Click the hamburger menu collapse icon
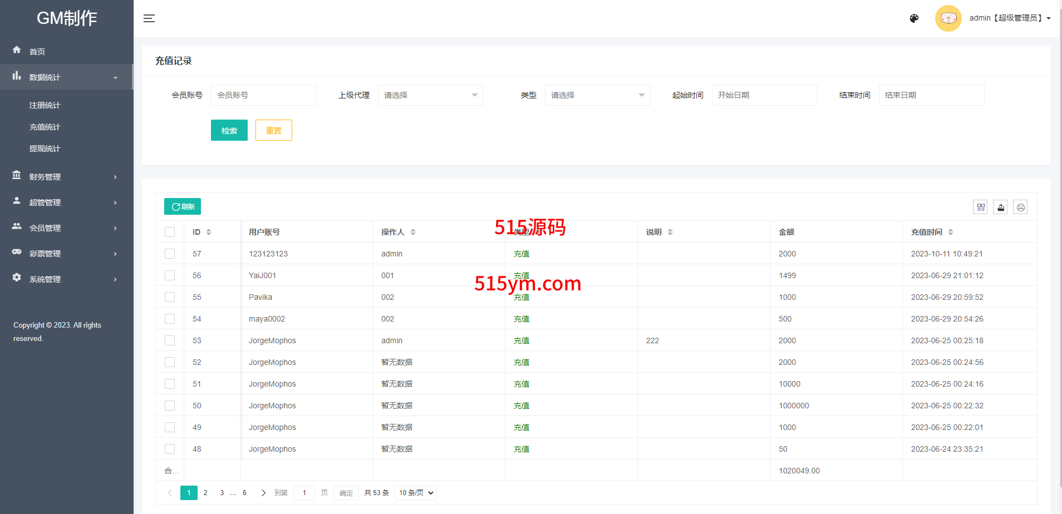The width and height of the screenshot is (1062, 514). click(149, 18)
